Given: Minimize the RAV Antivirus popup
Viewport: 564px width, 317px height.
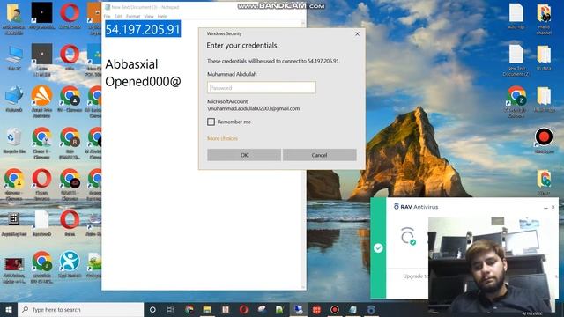Looking at the screenshot, I should (x=545, y=208).
